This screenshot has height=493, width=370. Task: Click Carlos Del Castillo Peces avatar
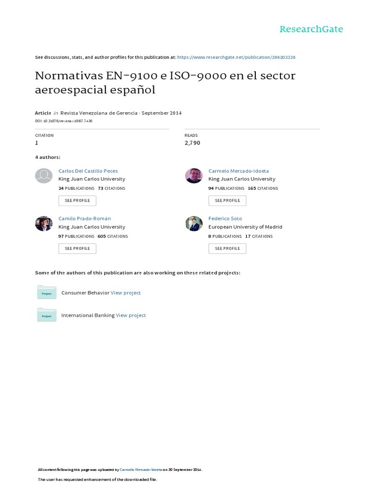[x=44, y=176]
